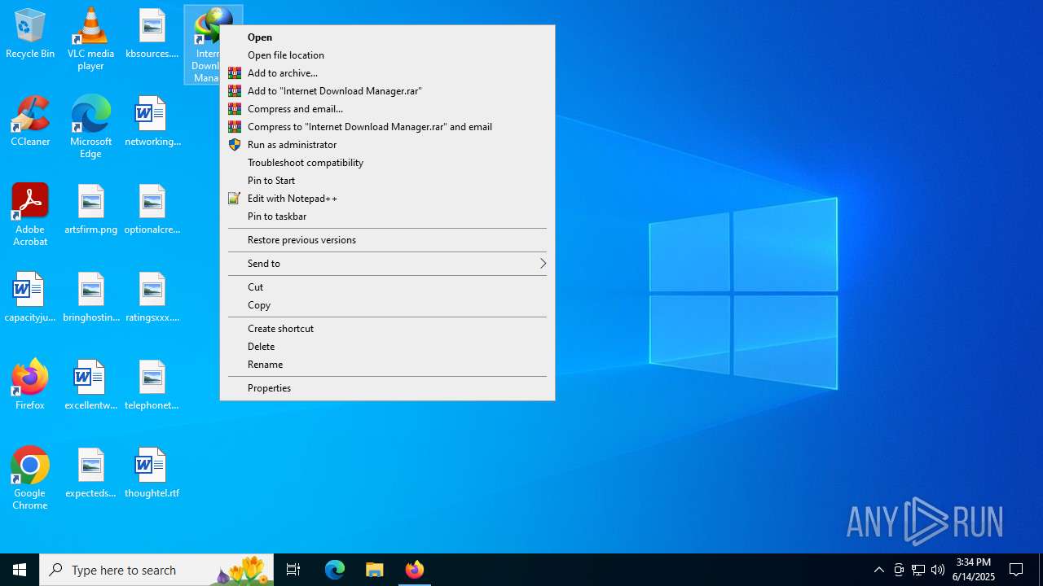Select the kbsources image file icon
1043x586 pixels.
152,33
